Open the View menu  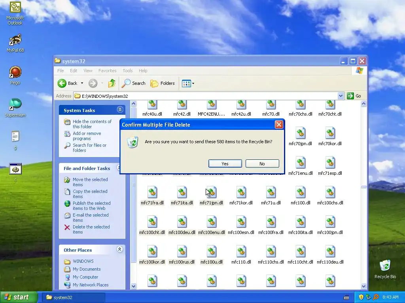tap(88, 71)
